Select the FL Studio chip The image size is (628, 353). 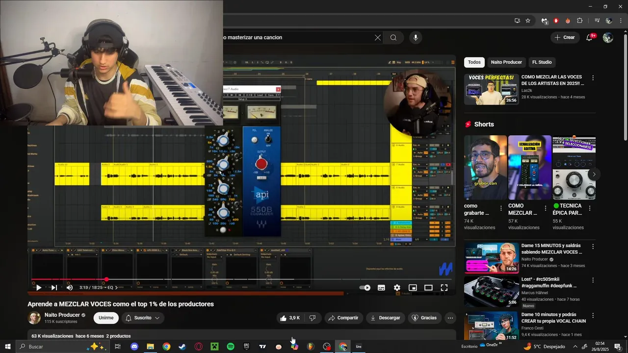(x=542, y=62)
